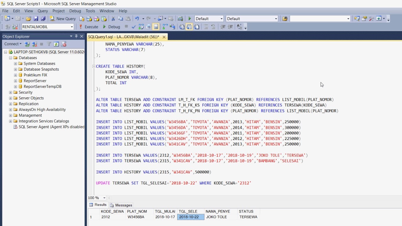
Task: Click the Database Engine Query icon beside New Query
Action: point(82,19)
